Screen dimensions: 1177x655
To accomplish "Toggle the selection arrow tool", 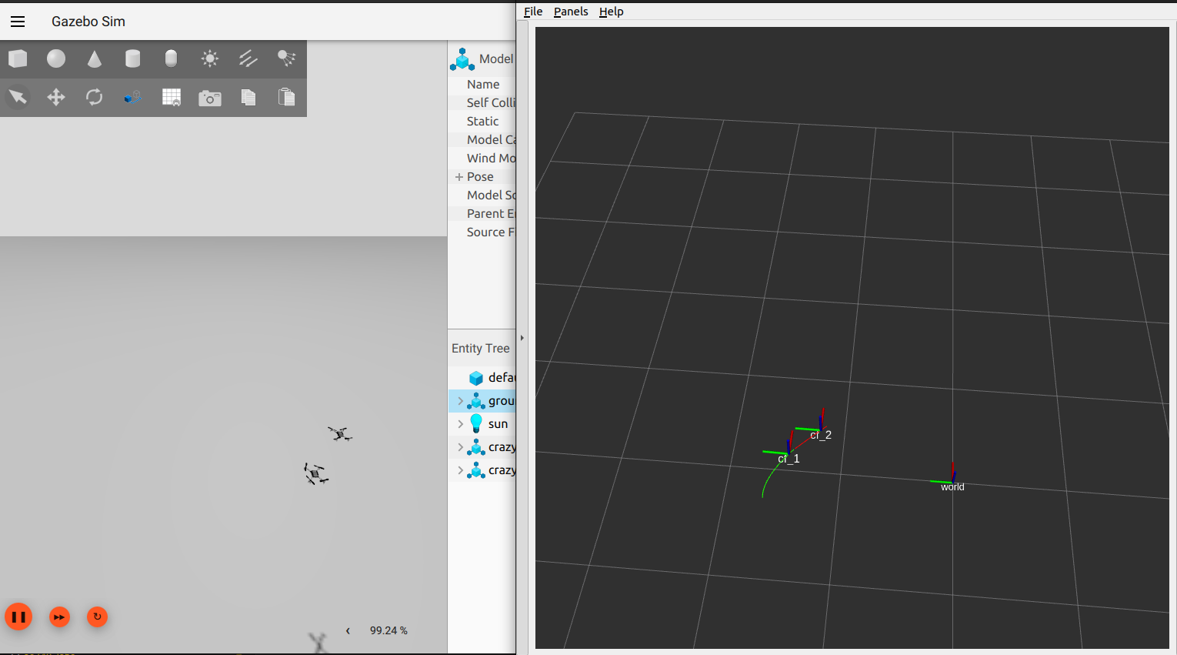I will tap(17, 96).
